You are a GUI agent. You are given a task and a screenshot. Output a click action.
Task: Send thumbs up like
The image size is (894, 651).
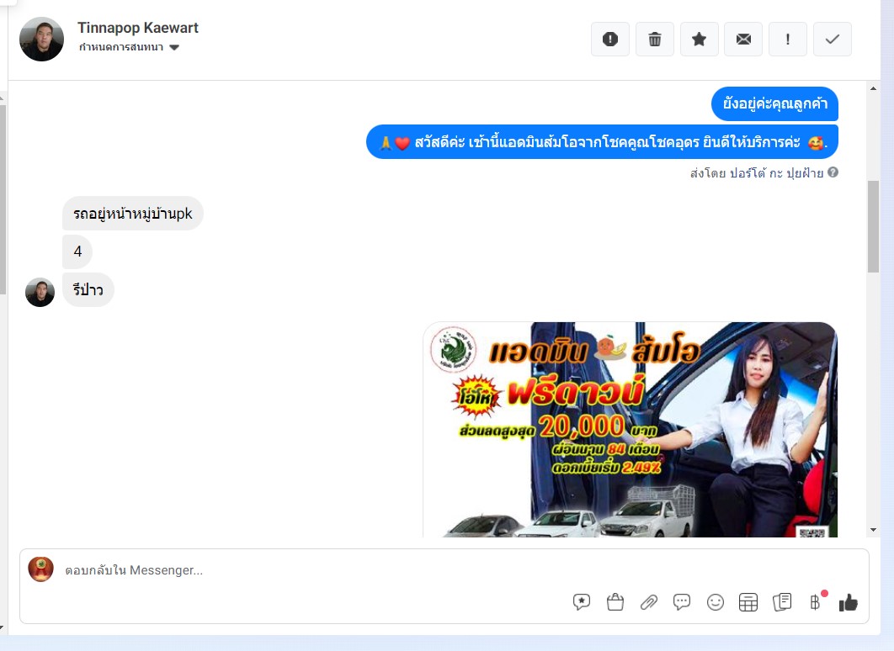click(x=849, y=602)
